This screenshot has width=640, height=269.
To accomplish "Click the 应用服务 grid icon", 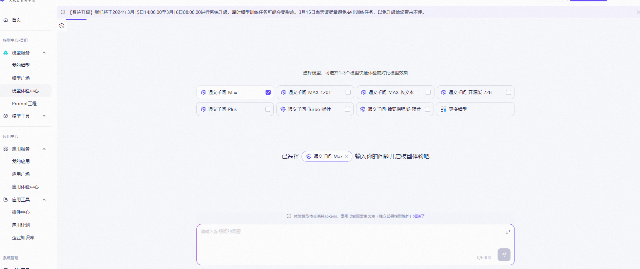I will pos(5,149).
